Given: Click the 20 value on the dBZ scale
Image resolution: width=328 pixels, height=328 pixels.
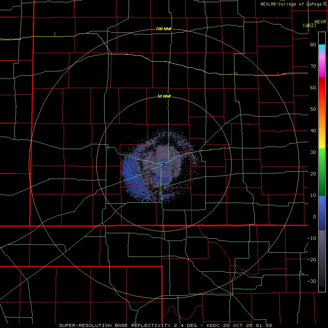Looking at the screenshot, I should [x=313, y=174].
